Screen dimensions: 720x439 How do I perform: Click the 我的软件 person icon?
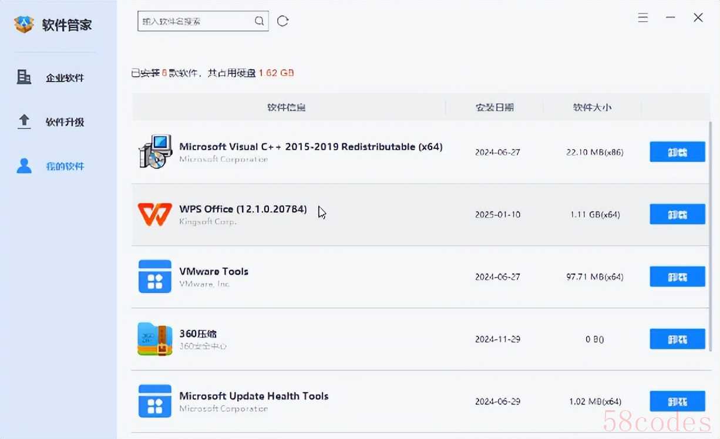coord(24,166)
